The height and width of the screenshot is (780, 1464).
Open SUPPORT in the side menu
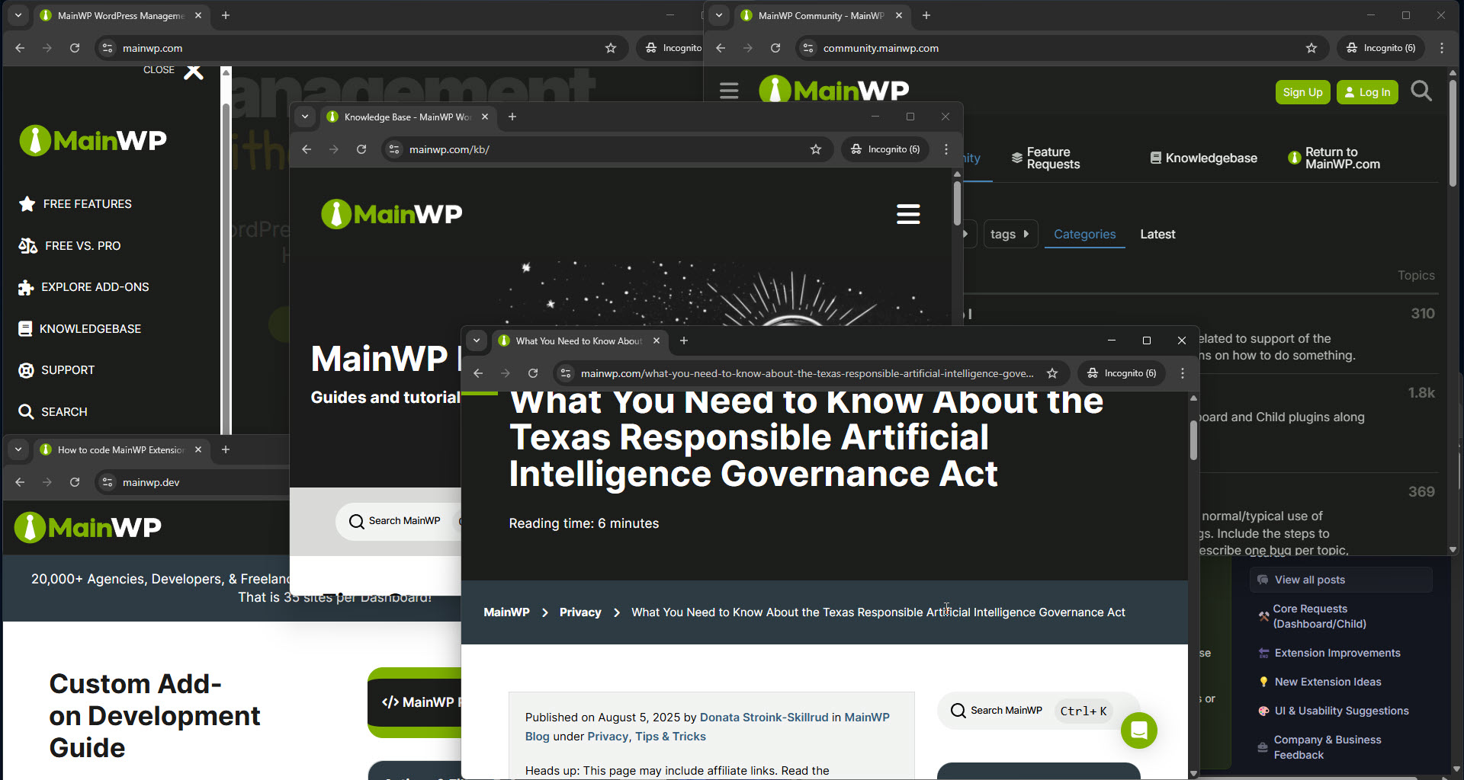(x=68, y=370)
